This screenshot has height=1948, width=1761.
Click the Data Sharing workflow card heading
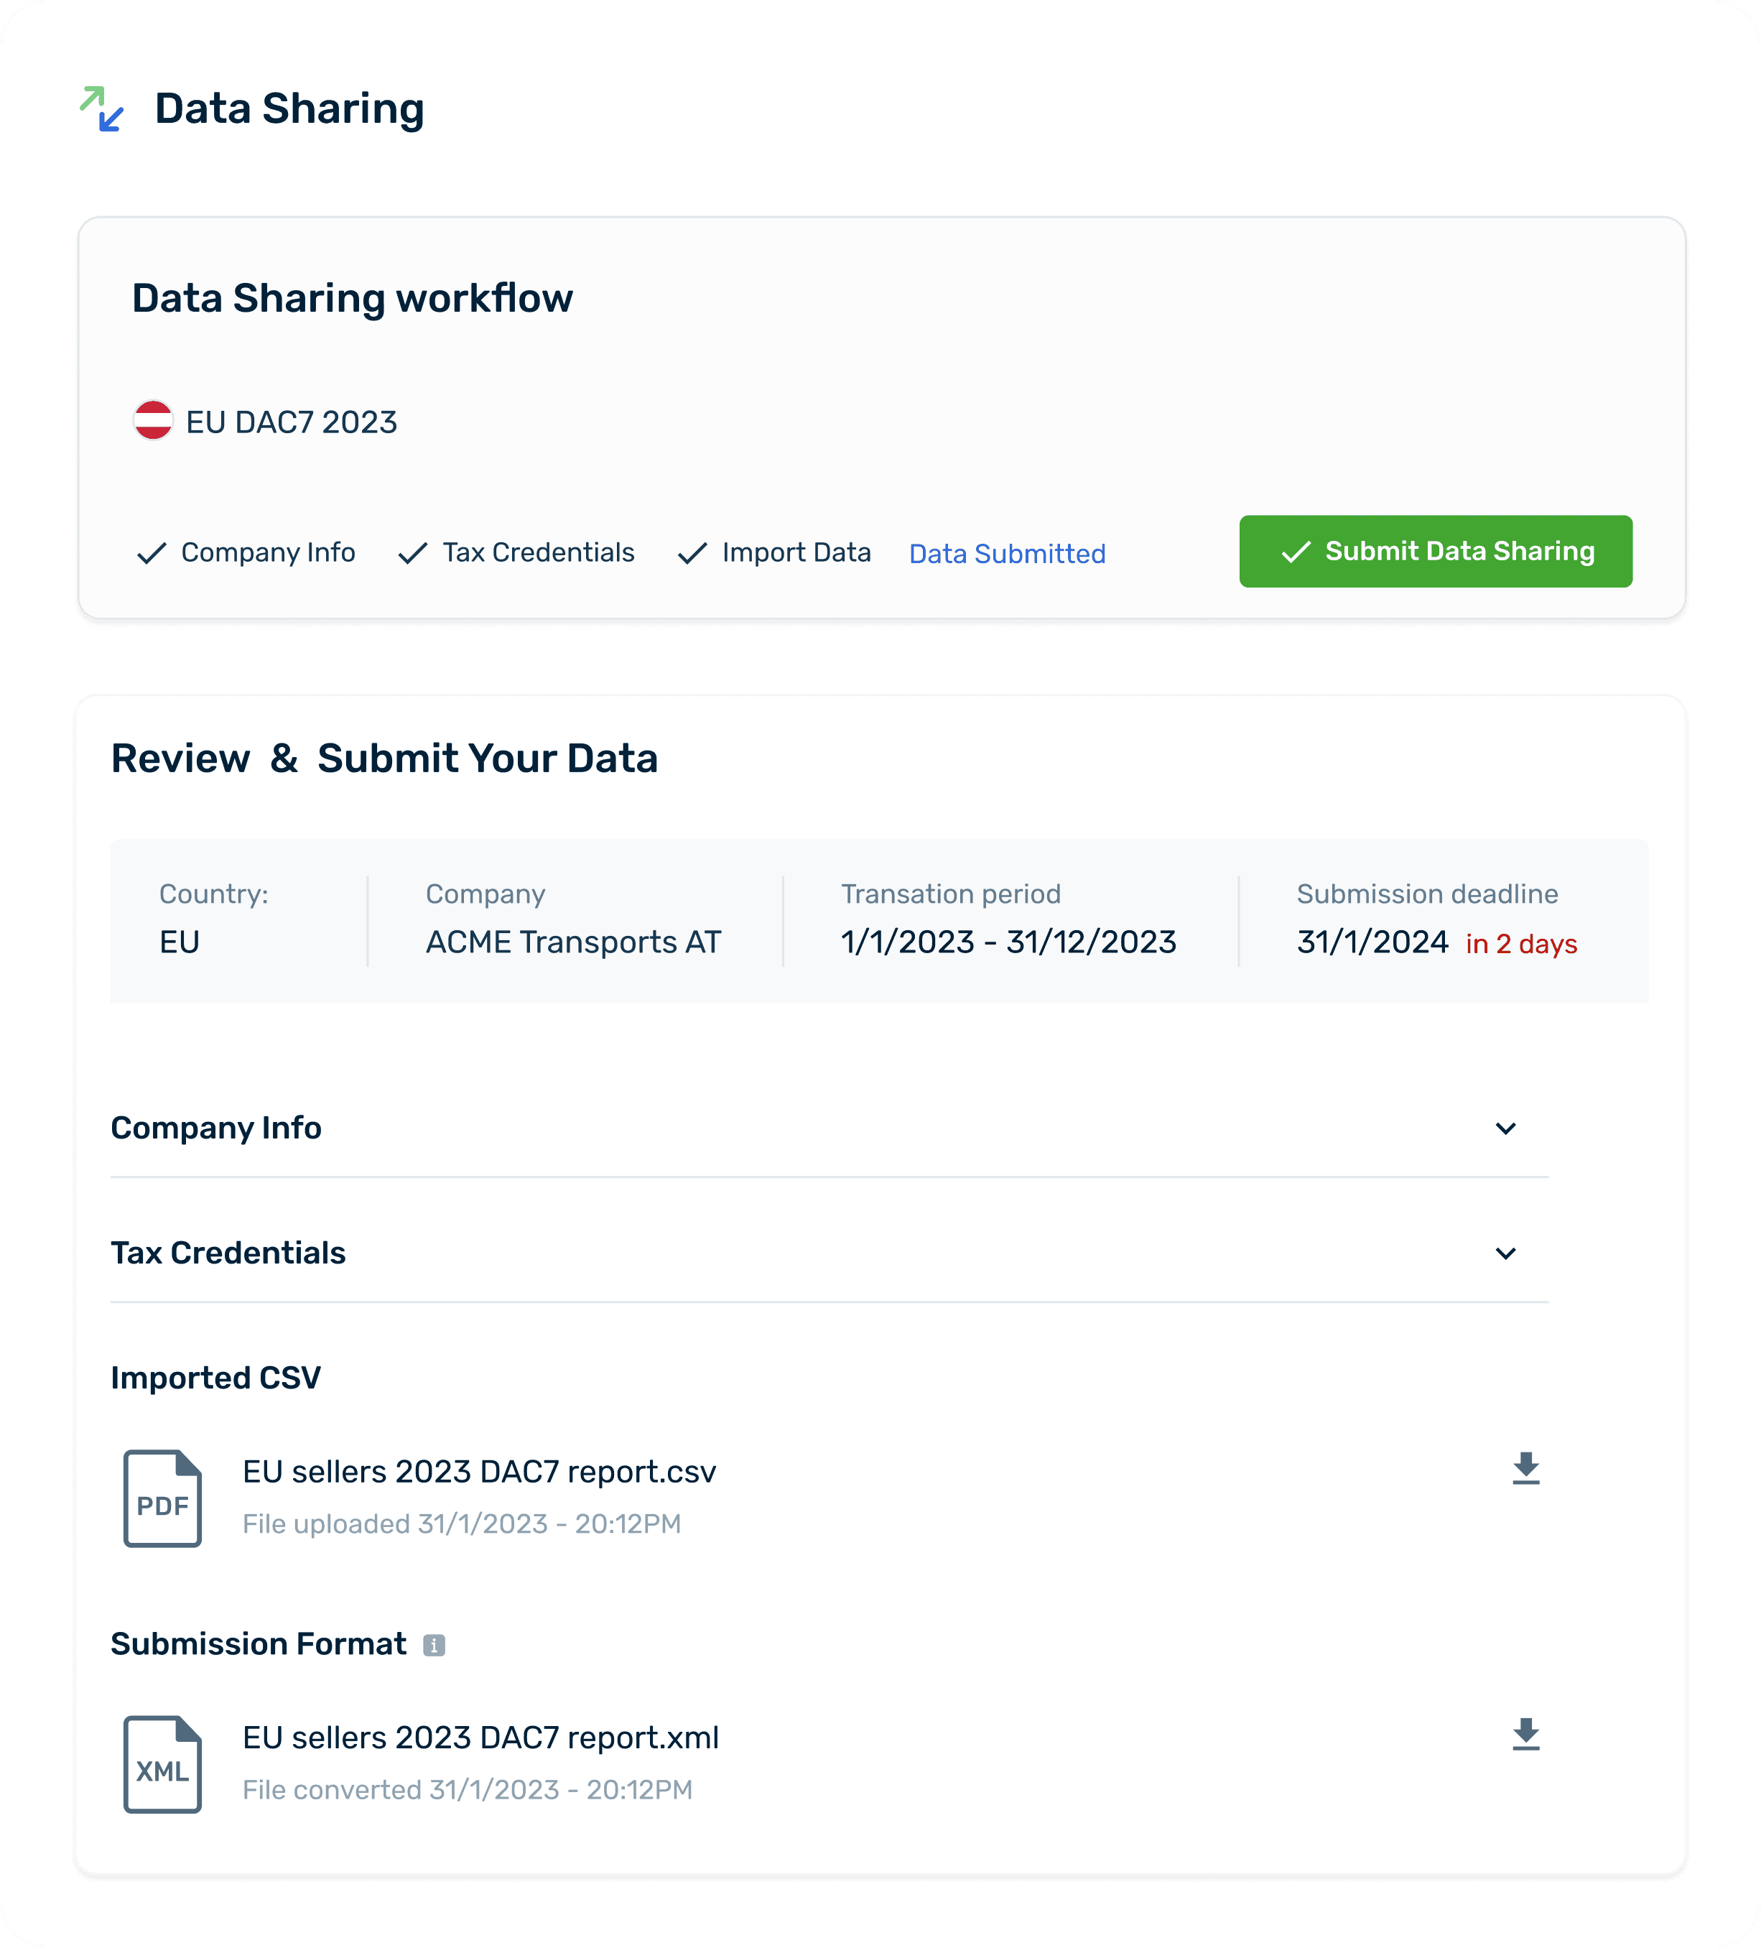pos(352,297)
